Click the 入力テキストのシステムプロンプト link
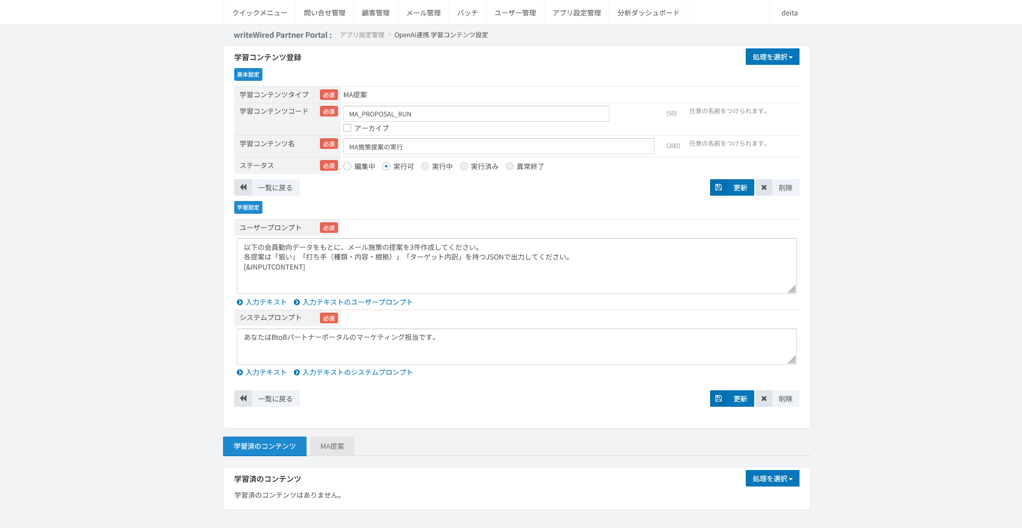Screen dimensions: 1022x528 pyautogui.click(x=358, y=372)
